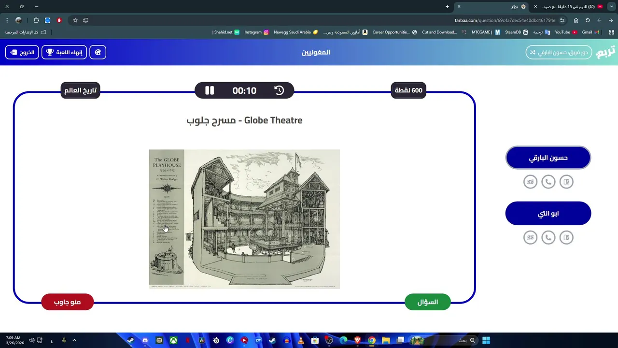Open the MTCGAME bookmark
618x348 pixels.
pyautogui.click(x=486, y=32)
